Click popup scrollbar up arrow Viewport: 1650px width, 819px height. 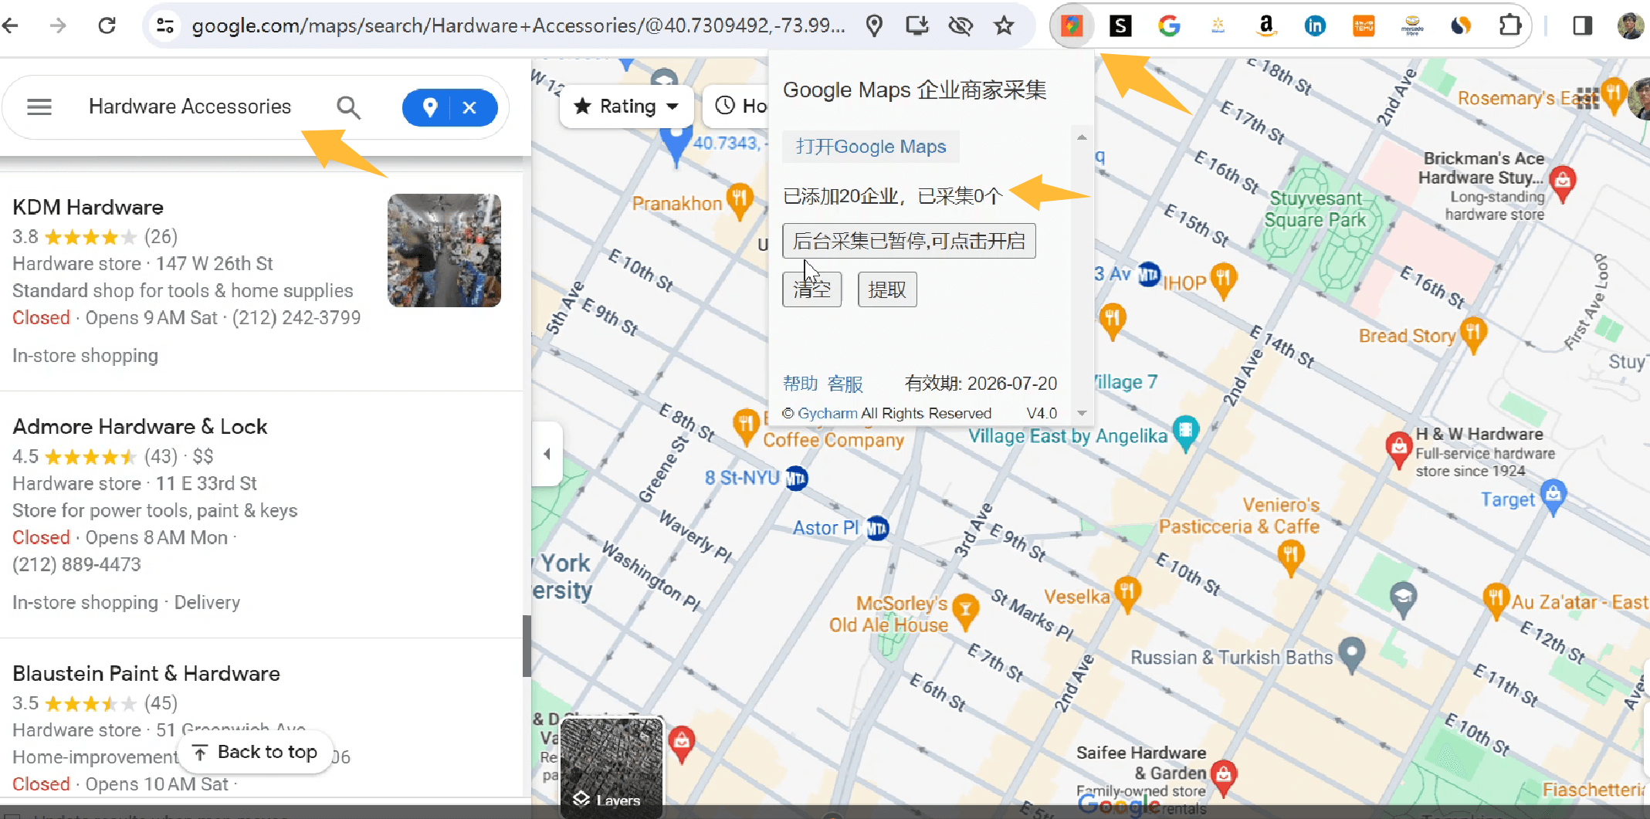[1082, 137]
